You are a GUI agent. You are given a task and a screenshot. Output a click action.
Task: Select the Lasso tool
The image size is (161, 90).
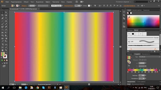tap(6, 15)
